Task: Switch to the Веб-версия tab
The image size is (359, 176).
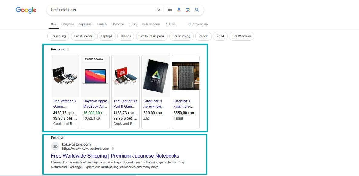Action: [151, 24]
